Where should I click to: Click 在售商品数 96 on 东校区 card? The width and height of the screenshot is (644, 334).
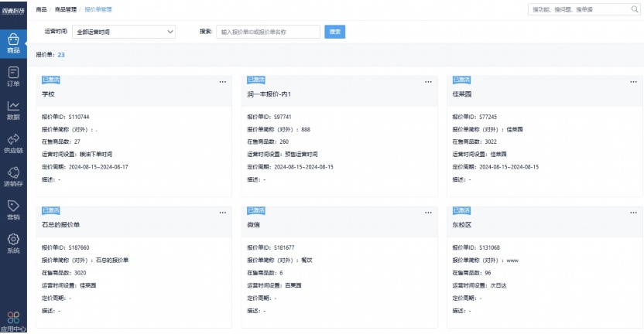[x=488, y=273]
